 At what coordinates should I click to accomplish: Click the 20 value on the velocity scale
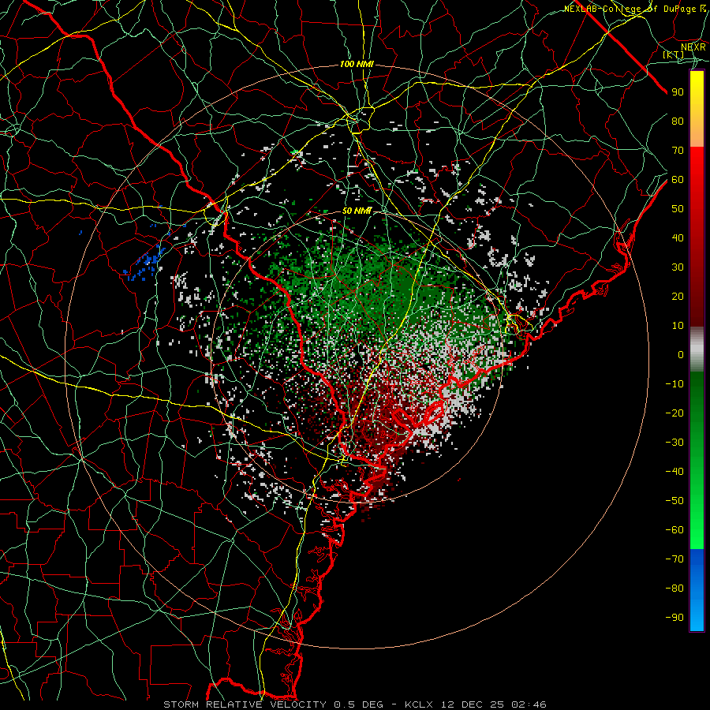pos(678,296)
